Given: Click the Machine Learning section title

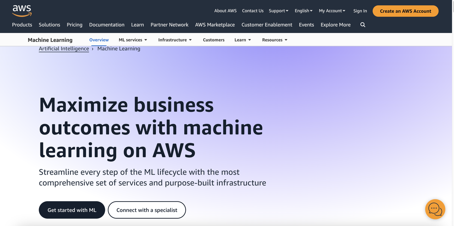Looking at the screenshot, I should [x=50, y=40].
